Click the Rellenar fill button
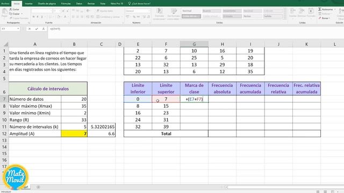Screen dimensions: 344x193 (x=324, y=14)
